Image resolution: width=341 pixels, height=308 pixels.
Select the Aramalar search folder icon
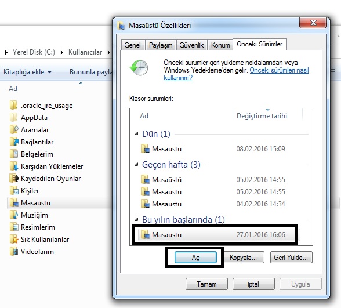click(x=14, y=130)
